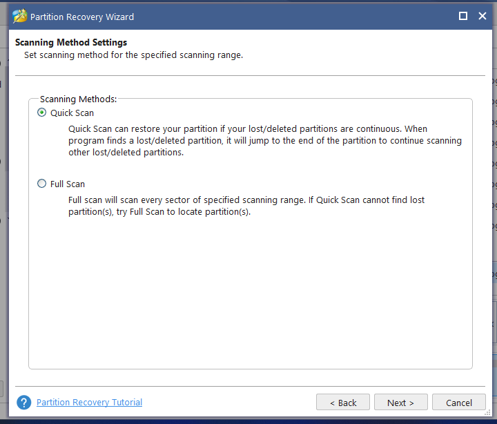The height and width of the screenshot is (424, 497).
Task: Select the Full Scan radio button
Action: (x=41, y=184)
